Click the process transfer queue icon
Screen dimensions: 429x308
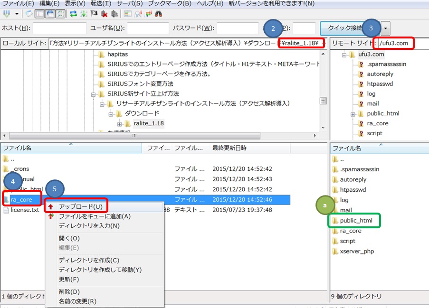click(x=84, y=14)
